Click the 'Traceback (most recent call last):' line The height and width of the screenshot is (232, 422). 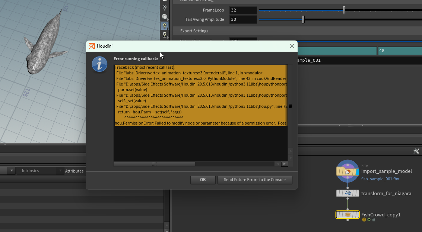(x=145, y=67)
